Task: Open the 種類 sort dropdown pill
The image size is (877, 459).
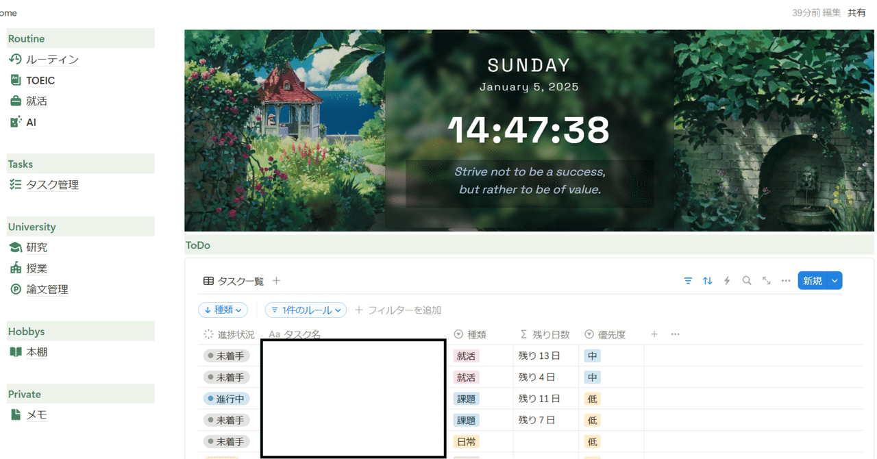Action: click(223, 310)
